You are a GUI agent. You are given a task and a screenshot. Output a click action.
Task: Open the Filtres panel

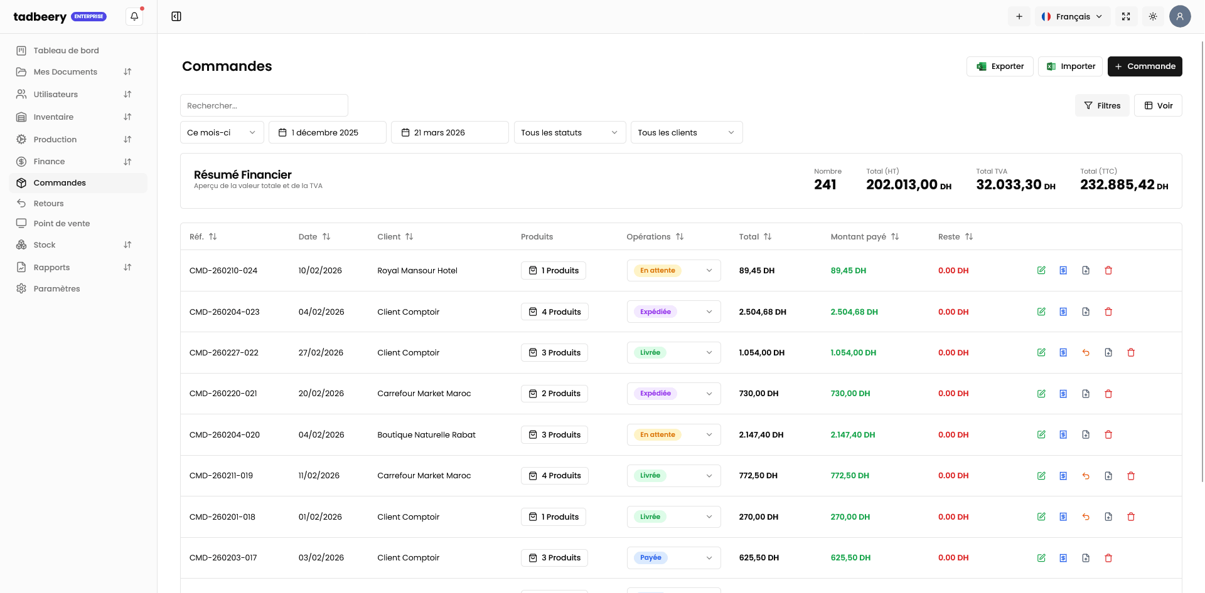[1102, 105]
